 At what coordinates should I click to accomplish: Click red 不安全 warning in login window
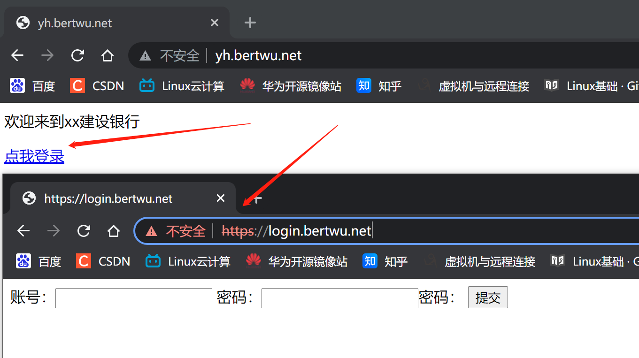(x=176, y=231)
